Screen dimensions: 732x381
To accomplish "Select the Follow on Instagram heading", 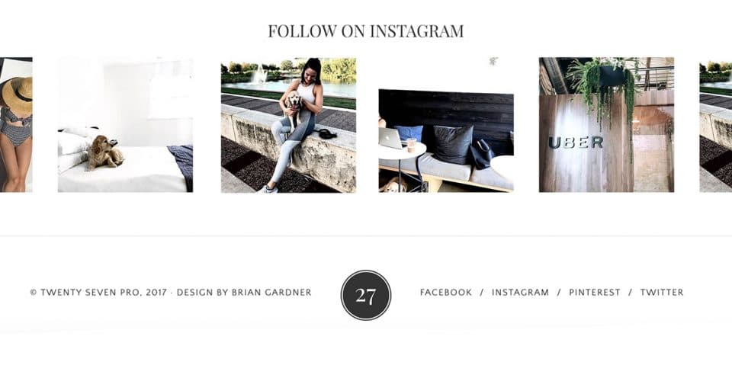I will (366, 30).
